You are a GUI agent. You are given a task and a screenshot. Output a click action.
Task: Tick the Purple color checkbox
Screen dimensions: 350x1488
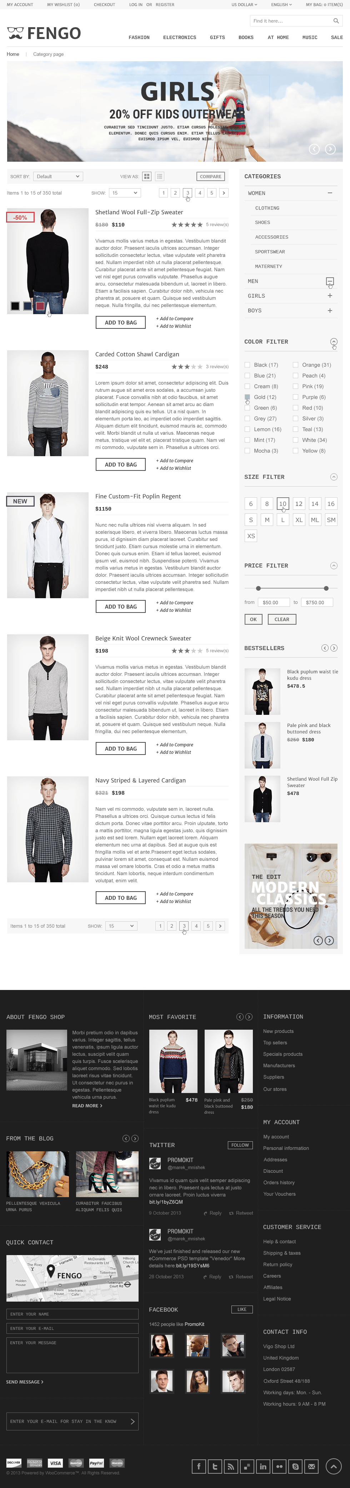pyautogui.click(x=295, y=397)
